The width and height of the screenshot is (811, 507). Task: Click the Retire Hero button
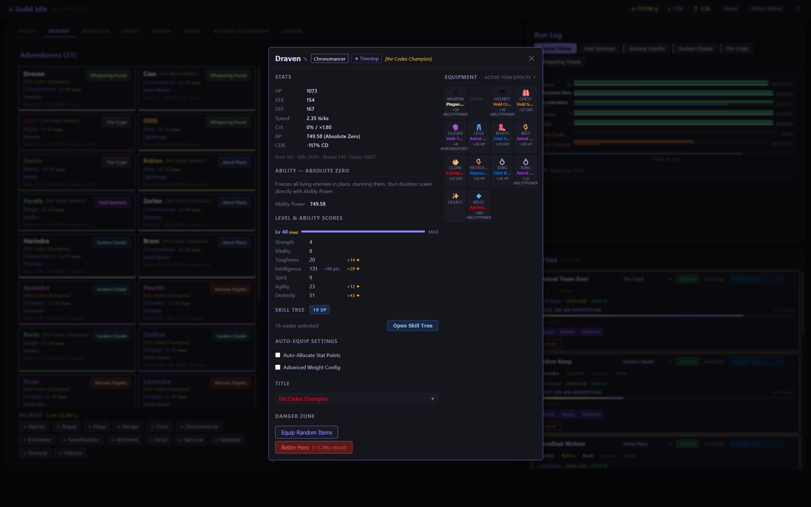314,447
